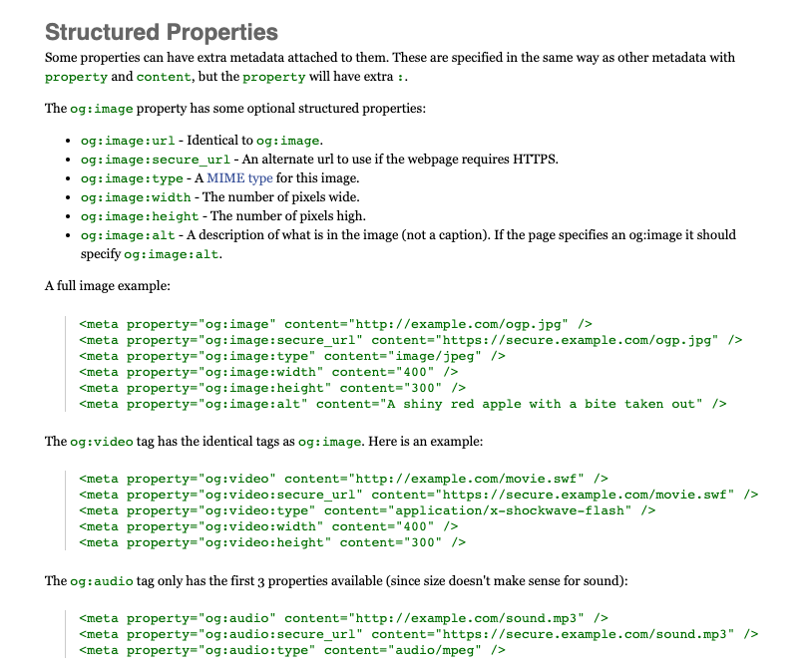Click og:image:alt bullet term

click(x=128, y=235)
